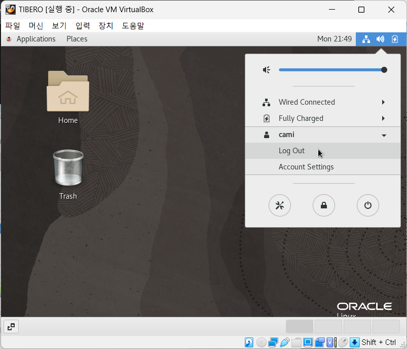Select Log Out
The height and width of the screenshot is (349, 407).
(x=323, y=151)
